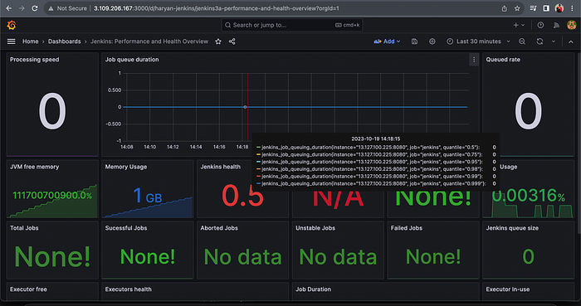Screen dimensions: 581x306
Task: Share the dashboard via share icon
Action: coord(232,41)
